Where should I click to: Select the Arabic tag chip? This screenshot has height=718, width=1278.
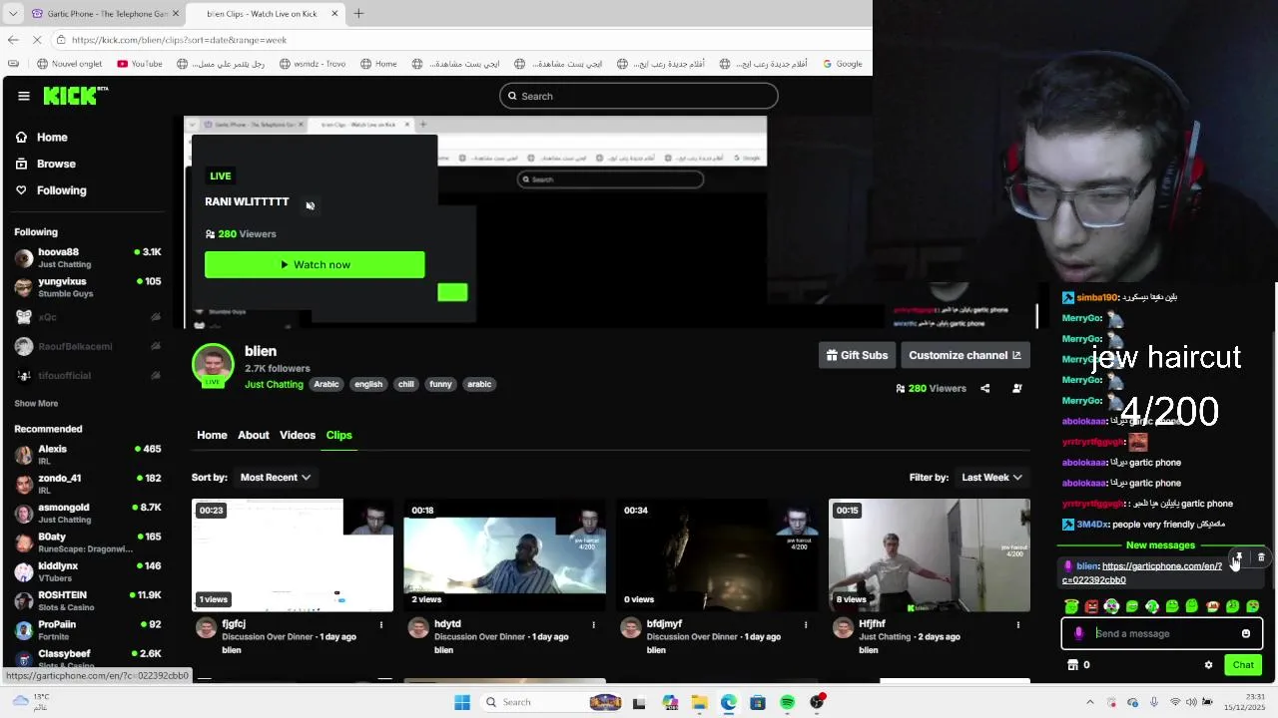tap(326, 384)
